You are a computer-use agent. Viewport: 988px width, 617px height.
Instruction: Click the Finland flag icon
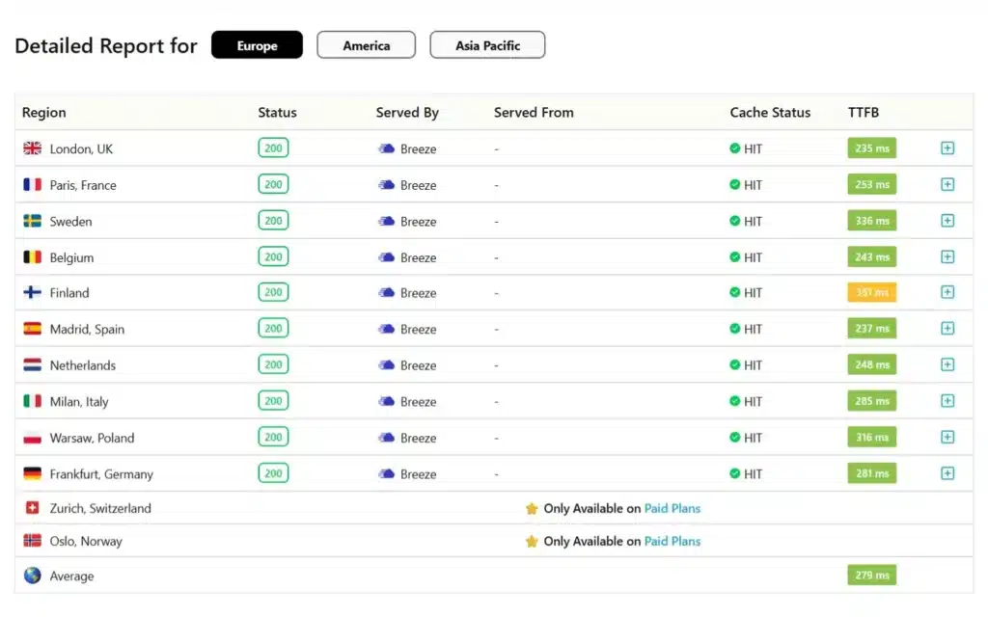click(32, 292)
